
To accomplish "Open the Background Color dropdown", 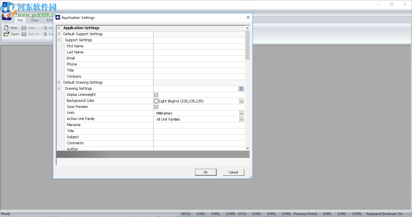I will point(242,101).
